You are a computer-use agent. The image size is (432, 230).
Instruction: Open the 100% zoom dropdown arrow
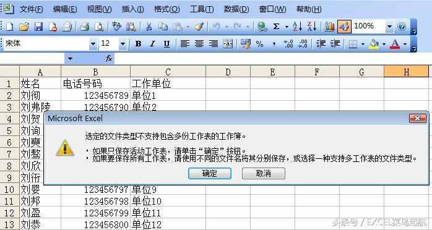tap(389, 27)
